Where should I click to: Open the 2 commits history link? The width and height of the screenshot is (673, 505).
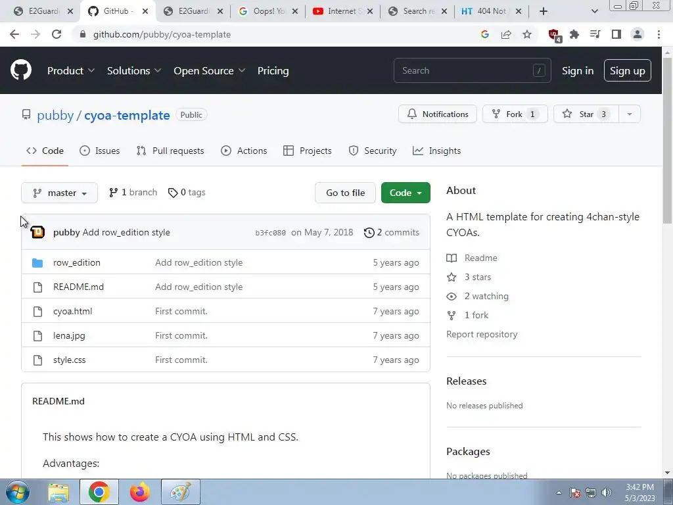click(392, 232)
